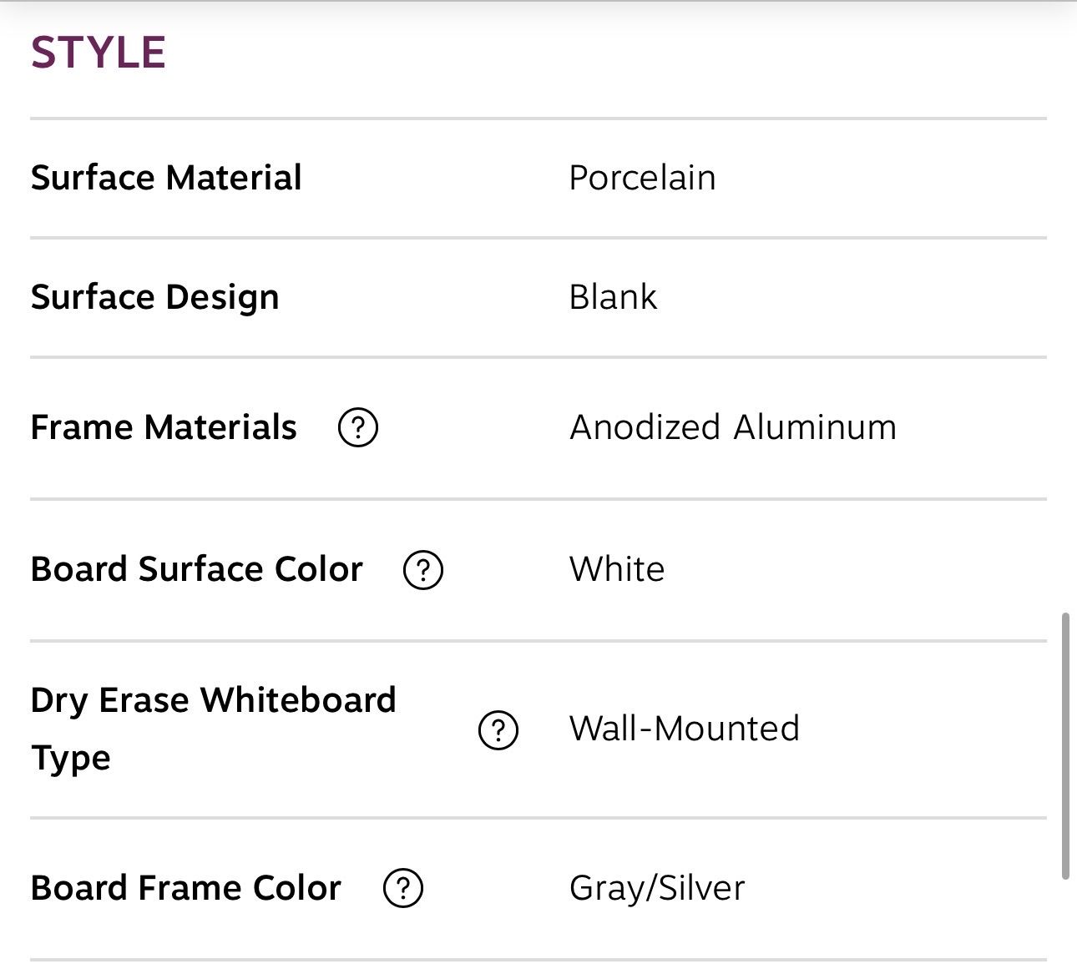1077x974 pixels.
Task: Click the Porcelain value text
Action: click(642, 178)
